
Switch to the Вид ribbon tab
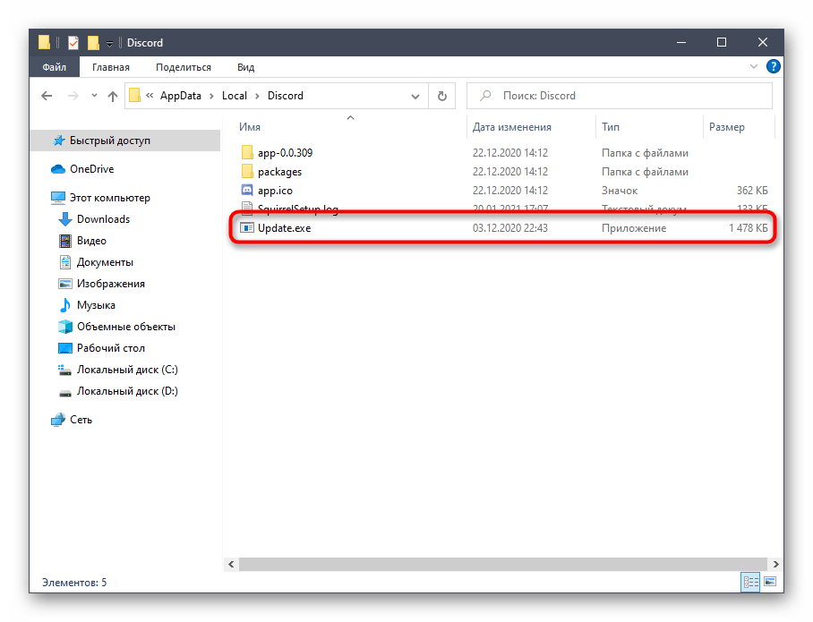tap(245, 67)
